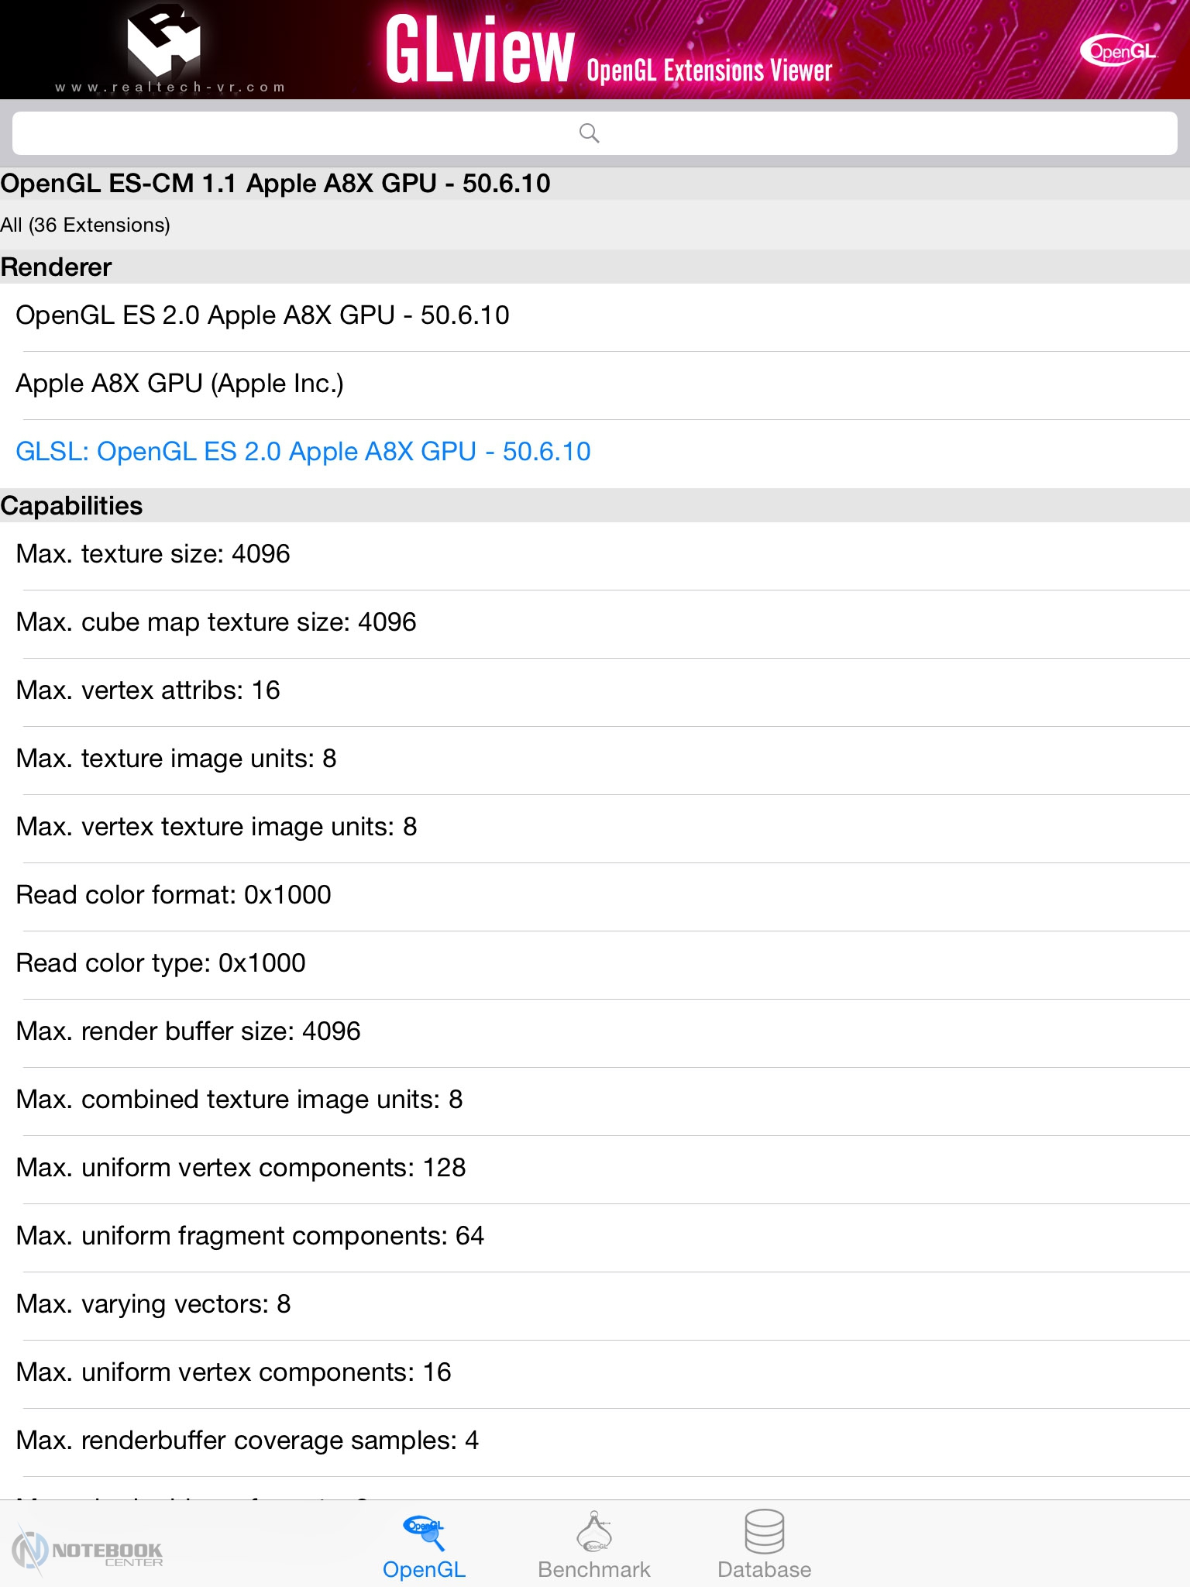
Task: Tap Max. vertex attribs: 16 row
Action: pos(148,690)
